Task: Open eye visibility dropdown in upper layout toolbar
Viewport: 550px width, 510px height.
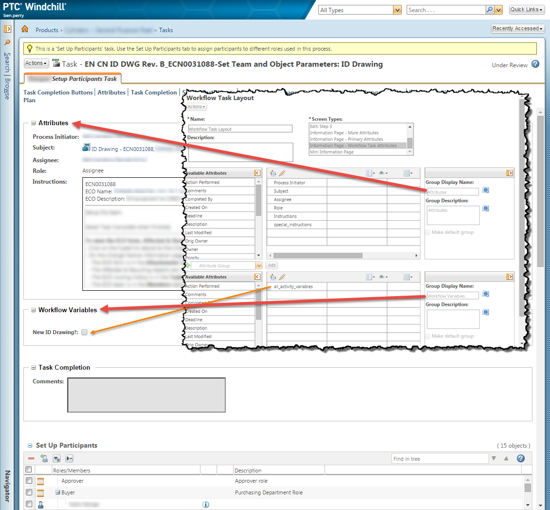Action: 383,173
